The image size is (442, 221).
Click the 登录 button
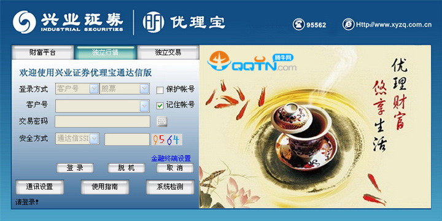coord(75,168)
